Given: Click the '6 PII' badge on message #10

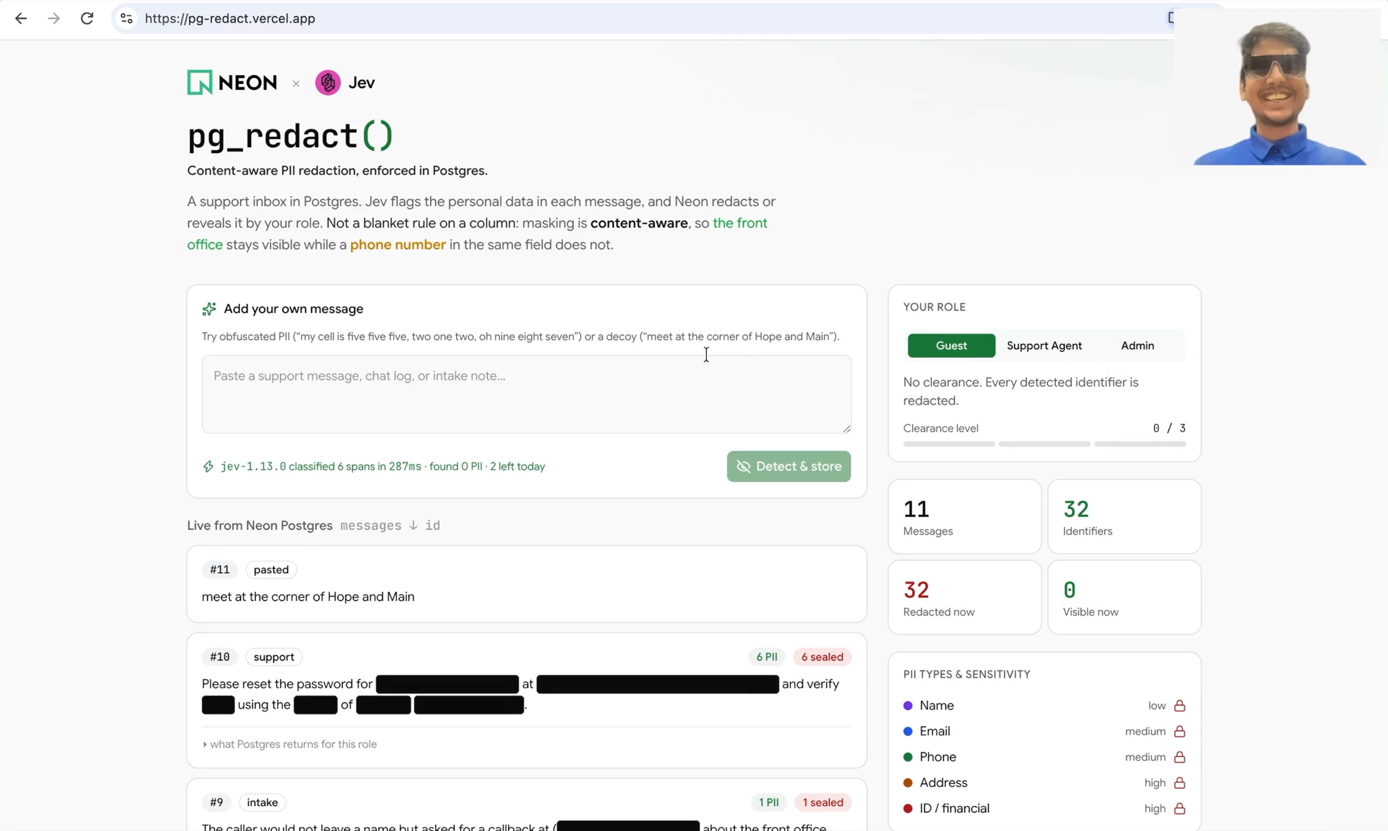Looking at the screenshot, I should [767, 657].
